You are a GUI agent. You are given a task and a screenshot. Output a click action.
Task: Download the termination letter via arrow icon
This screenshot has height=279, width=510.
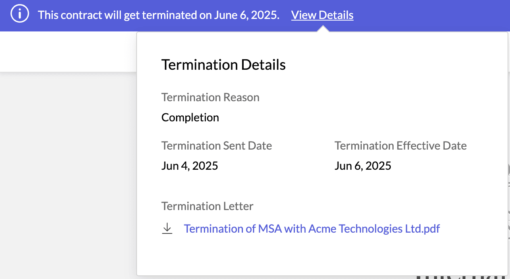tap(167, 229)
